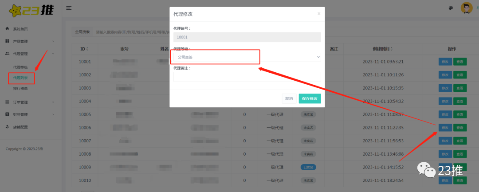Click 查看 button for row 10001
The height and width of the screenshot is (192, 479).
[x=460, y=62]
